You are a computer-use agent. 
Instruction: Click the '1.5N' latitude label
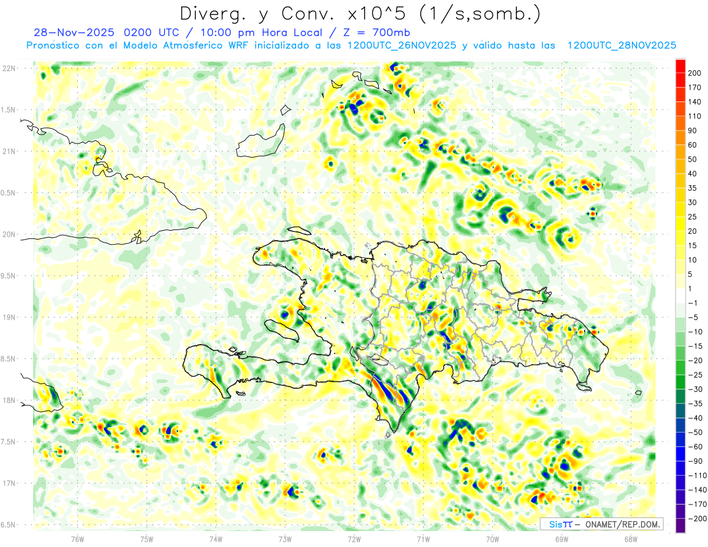(x=9, y=110)
